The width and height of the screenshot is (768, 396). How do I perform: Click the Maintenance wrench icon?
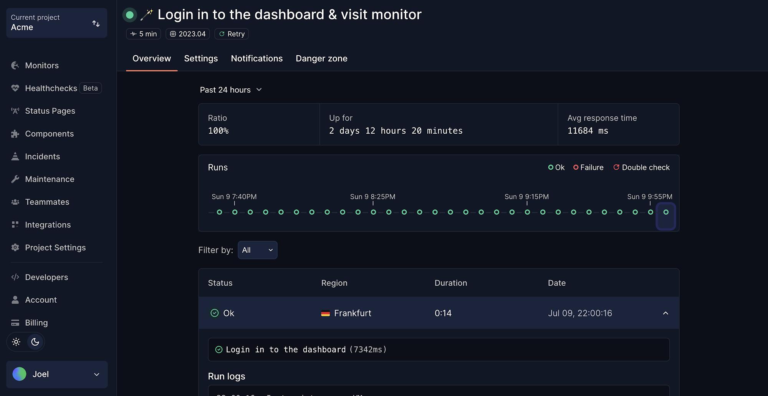tap(15, 179)
